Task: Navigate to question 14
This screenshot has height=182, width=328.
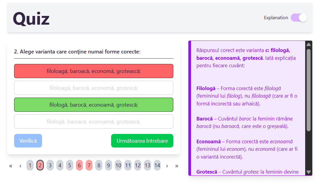Action: point(157,165)
